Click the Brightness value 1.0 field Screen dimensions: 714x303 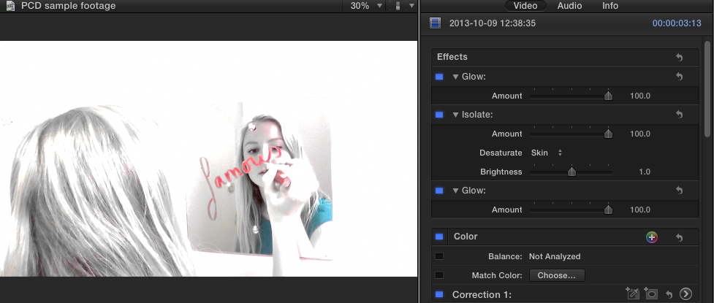[x=645, y=172]
